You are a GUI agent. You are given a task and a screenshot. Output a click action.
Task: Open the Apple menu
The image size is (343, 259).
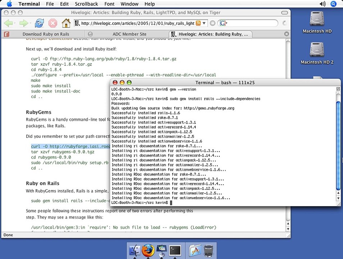click(x=9, y=4)
